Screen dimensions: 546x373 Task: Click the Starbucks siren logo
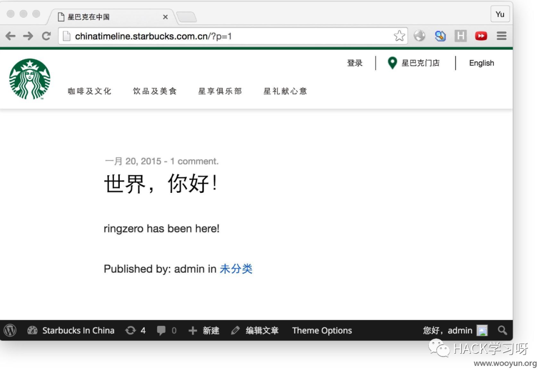(x=30, y=79)
